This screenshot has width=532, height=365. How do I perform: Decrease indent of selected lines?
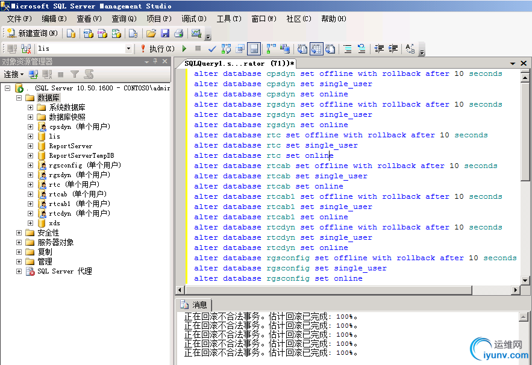tap(378, 49)
